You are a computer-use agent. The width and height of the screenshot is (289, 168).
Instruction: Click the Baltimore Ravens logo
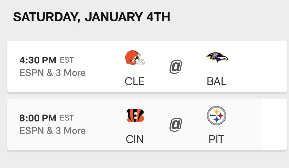point(217,57)
